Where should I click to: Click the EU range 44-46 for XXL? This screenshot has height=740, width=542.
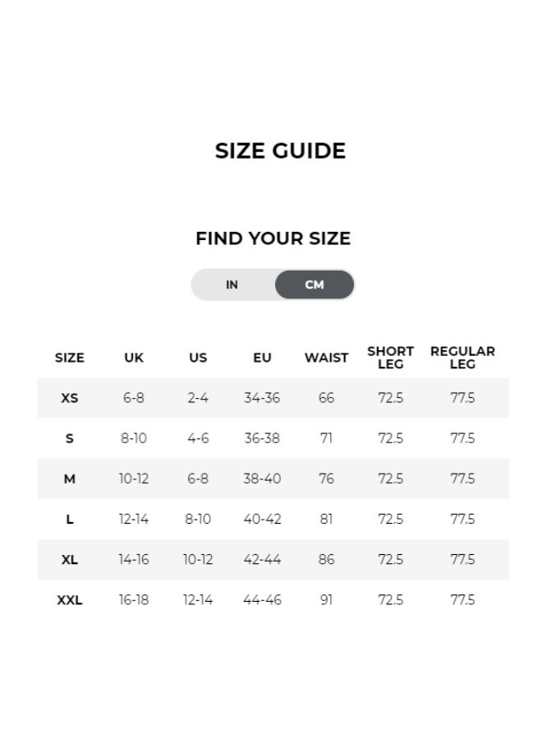pyautogui.click(x=263, y=599)
